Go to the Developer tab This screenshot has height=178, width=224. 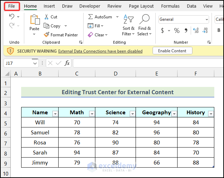(90, 6)
